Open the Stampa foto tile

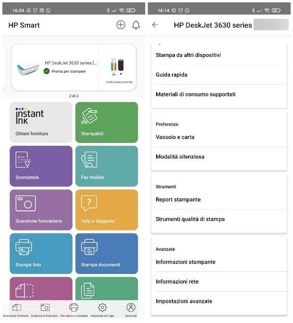41,253
